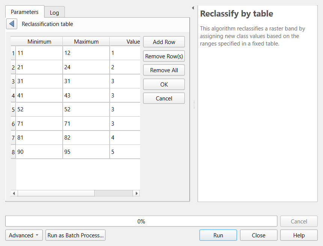Click the Maximum cell containing 43
Viewport: 323px width, 246px height.
(86, 96)
